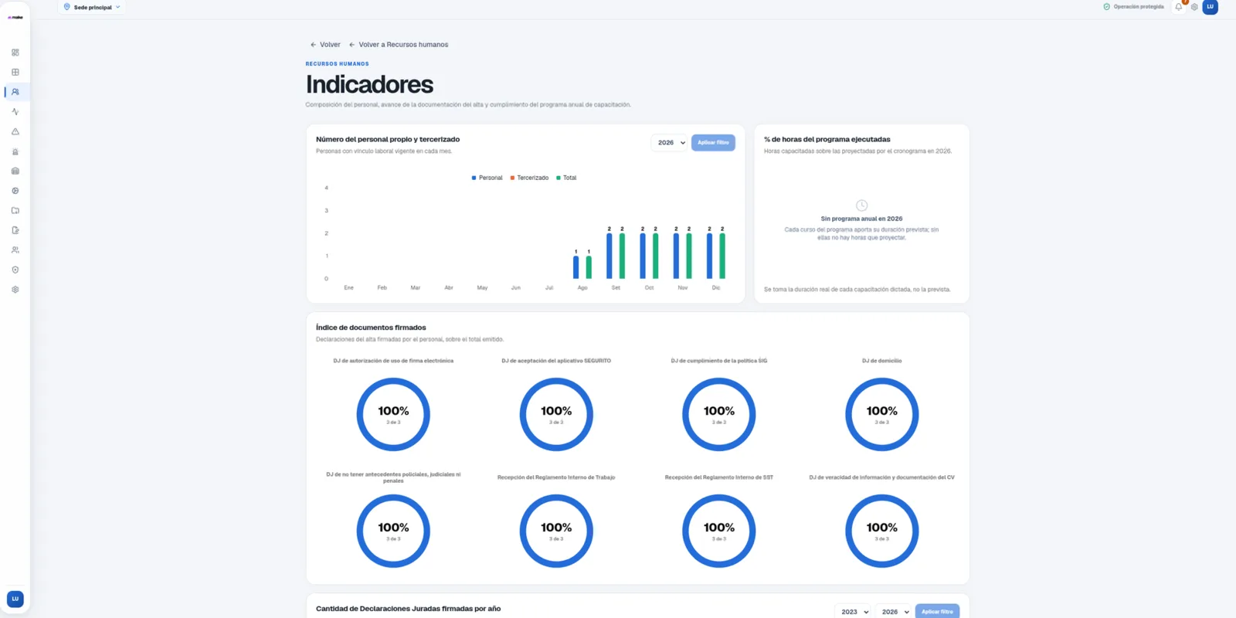The image size is (1236, 618).
Task: Open the Sede principal location dropdown
Action: pyautogui.click(x=92, y=7)
